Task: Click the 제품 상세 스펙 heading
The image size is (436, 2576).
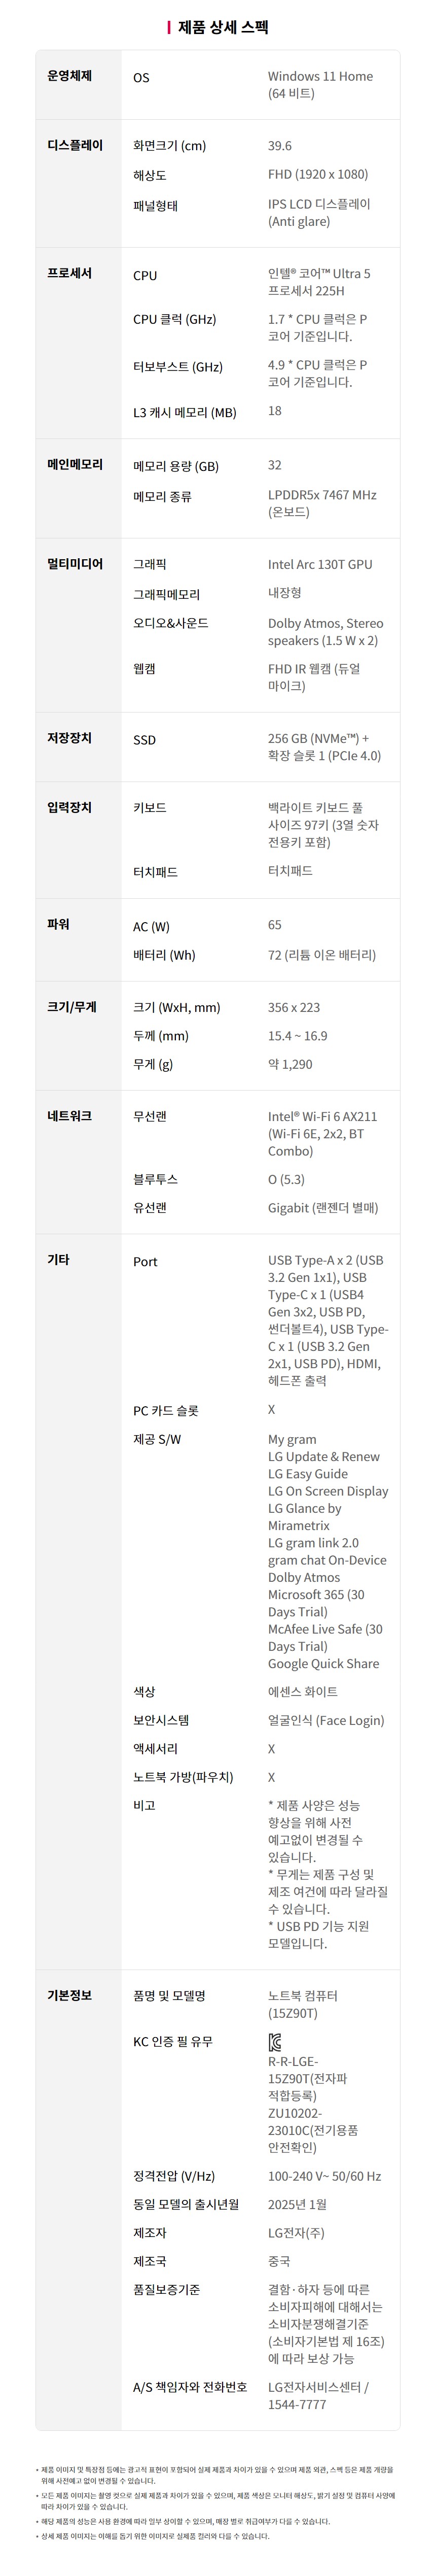Action: click(x=223, y=27)
